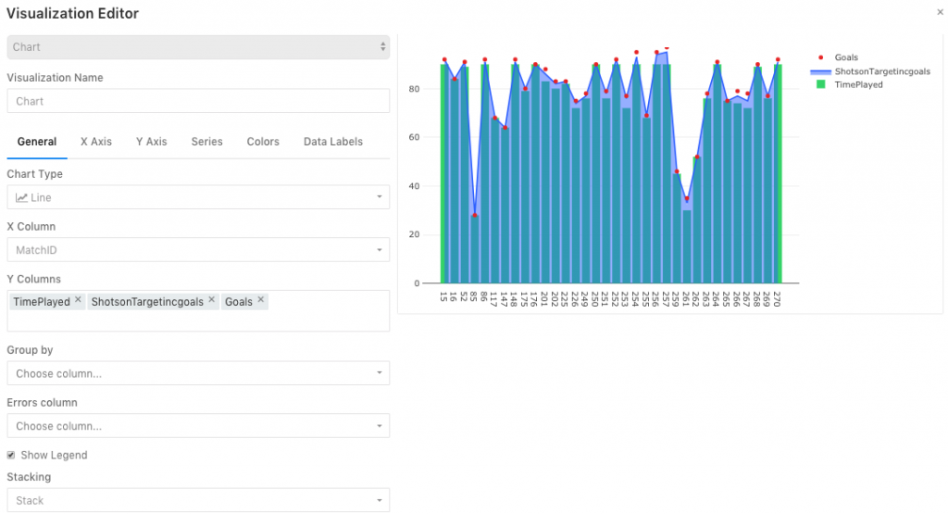The image size is (948, 514).
Task: Click the Visualization Name input field
Action: pos(198,101)
